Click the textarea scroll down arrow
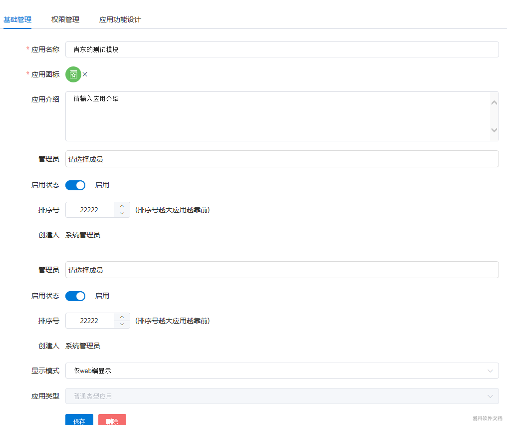 tap(494, 130)
